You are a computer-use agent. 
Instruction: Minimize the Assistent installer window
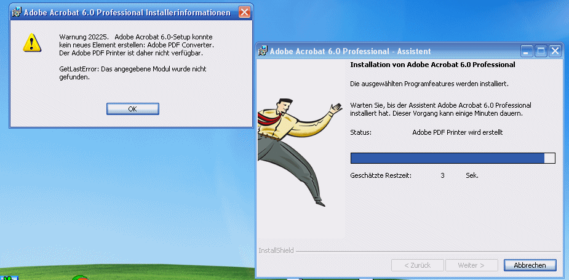(x=527, y=51)
